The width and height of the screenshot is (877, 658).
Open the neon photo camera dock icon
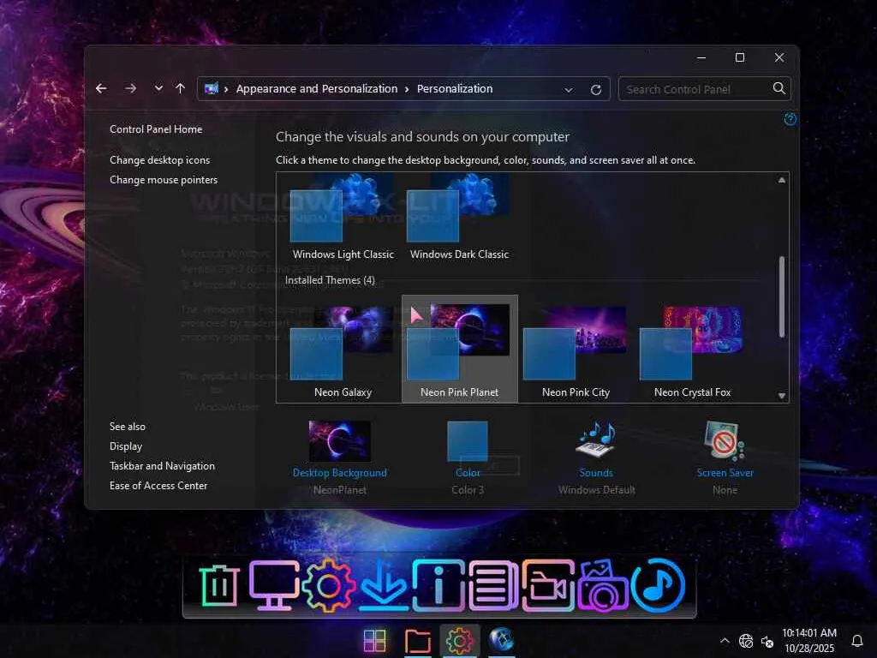[x=602, y=585]
